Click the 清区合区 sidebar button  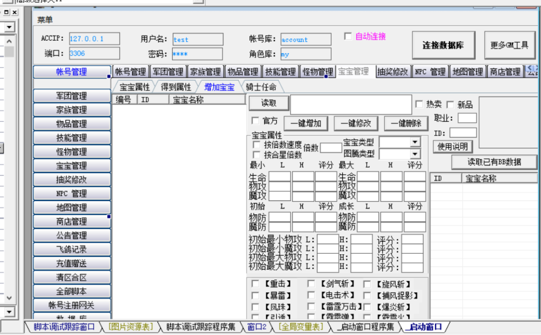72,277
